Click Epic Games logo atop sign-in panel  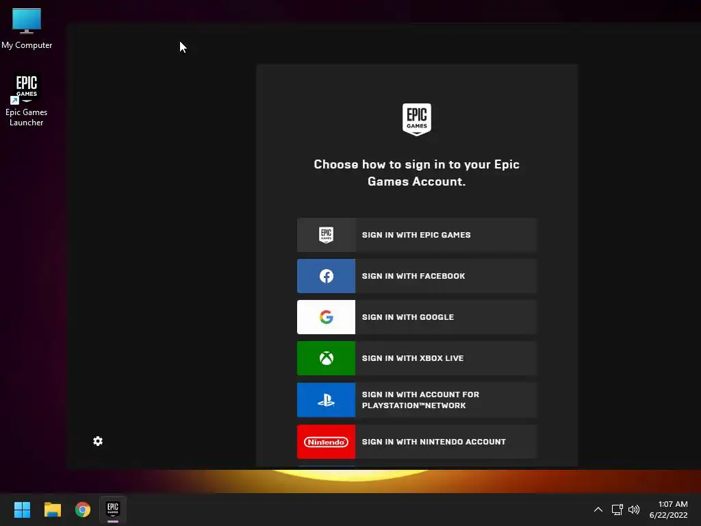coord(417,119)
